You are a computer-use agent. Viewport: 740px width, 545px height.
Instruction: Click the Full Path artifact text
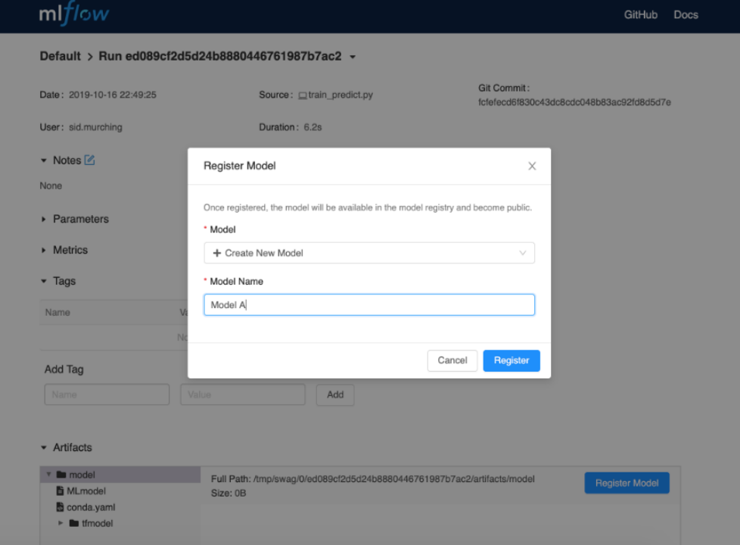point(373,479)
